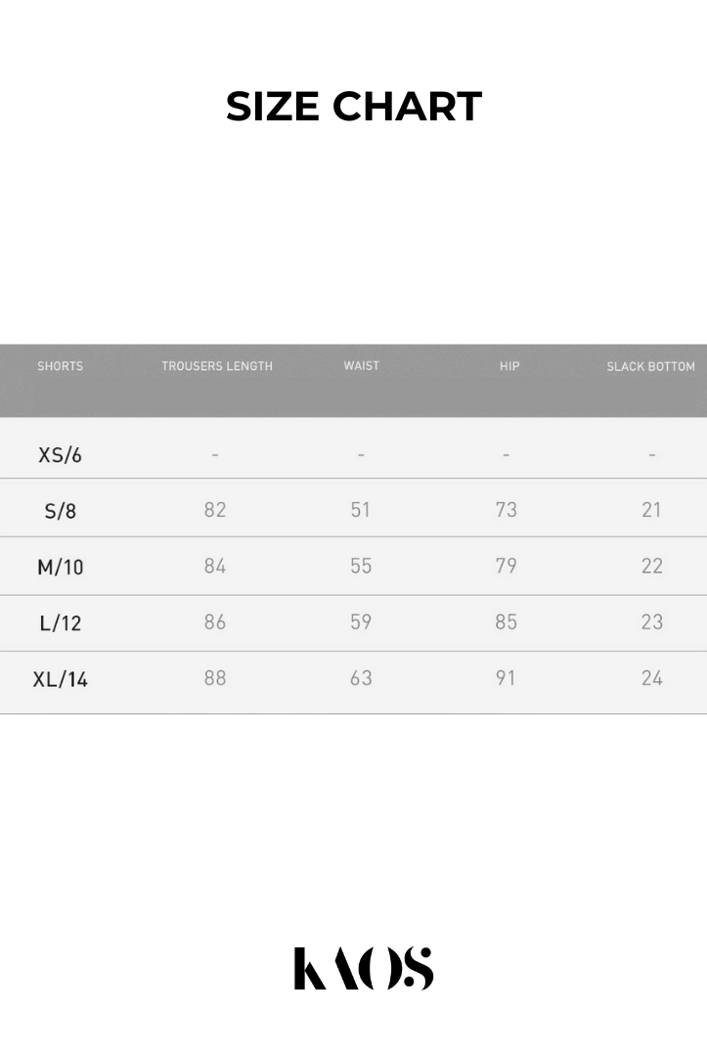
Task: Click waist value 63 in XL/14 row
Action: (x=361, y=677)
